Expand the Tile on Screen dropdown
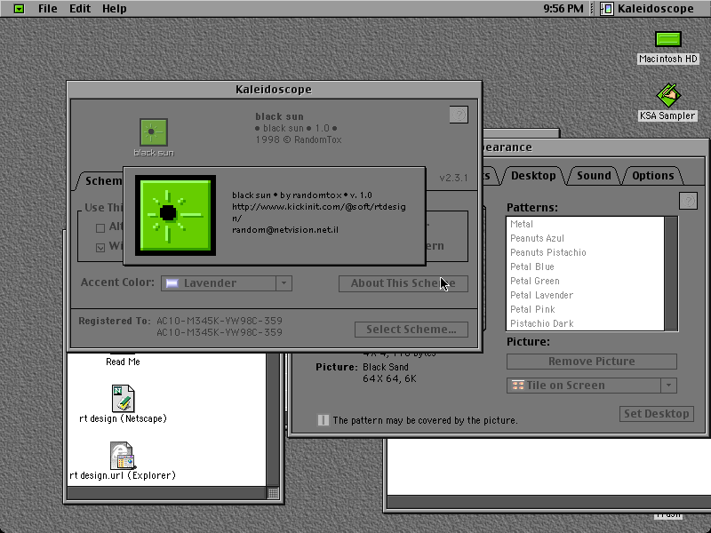The height and width of the screenshot is (533, 711). [592, 386]
